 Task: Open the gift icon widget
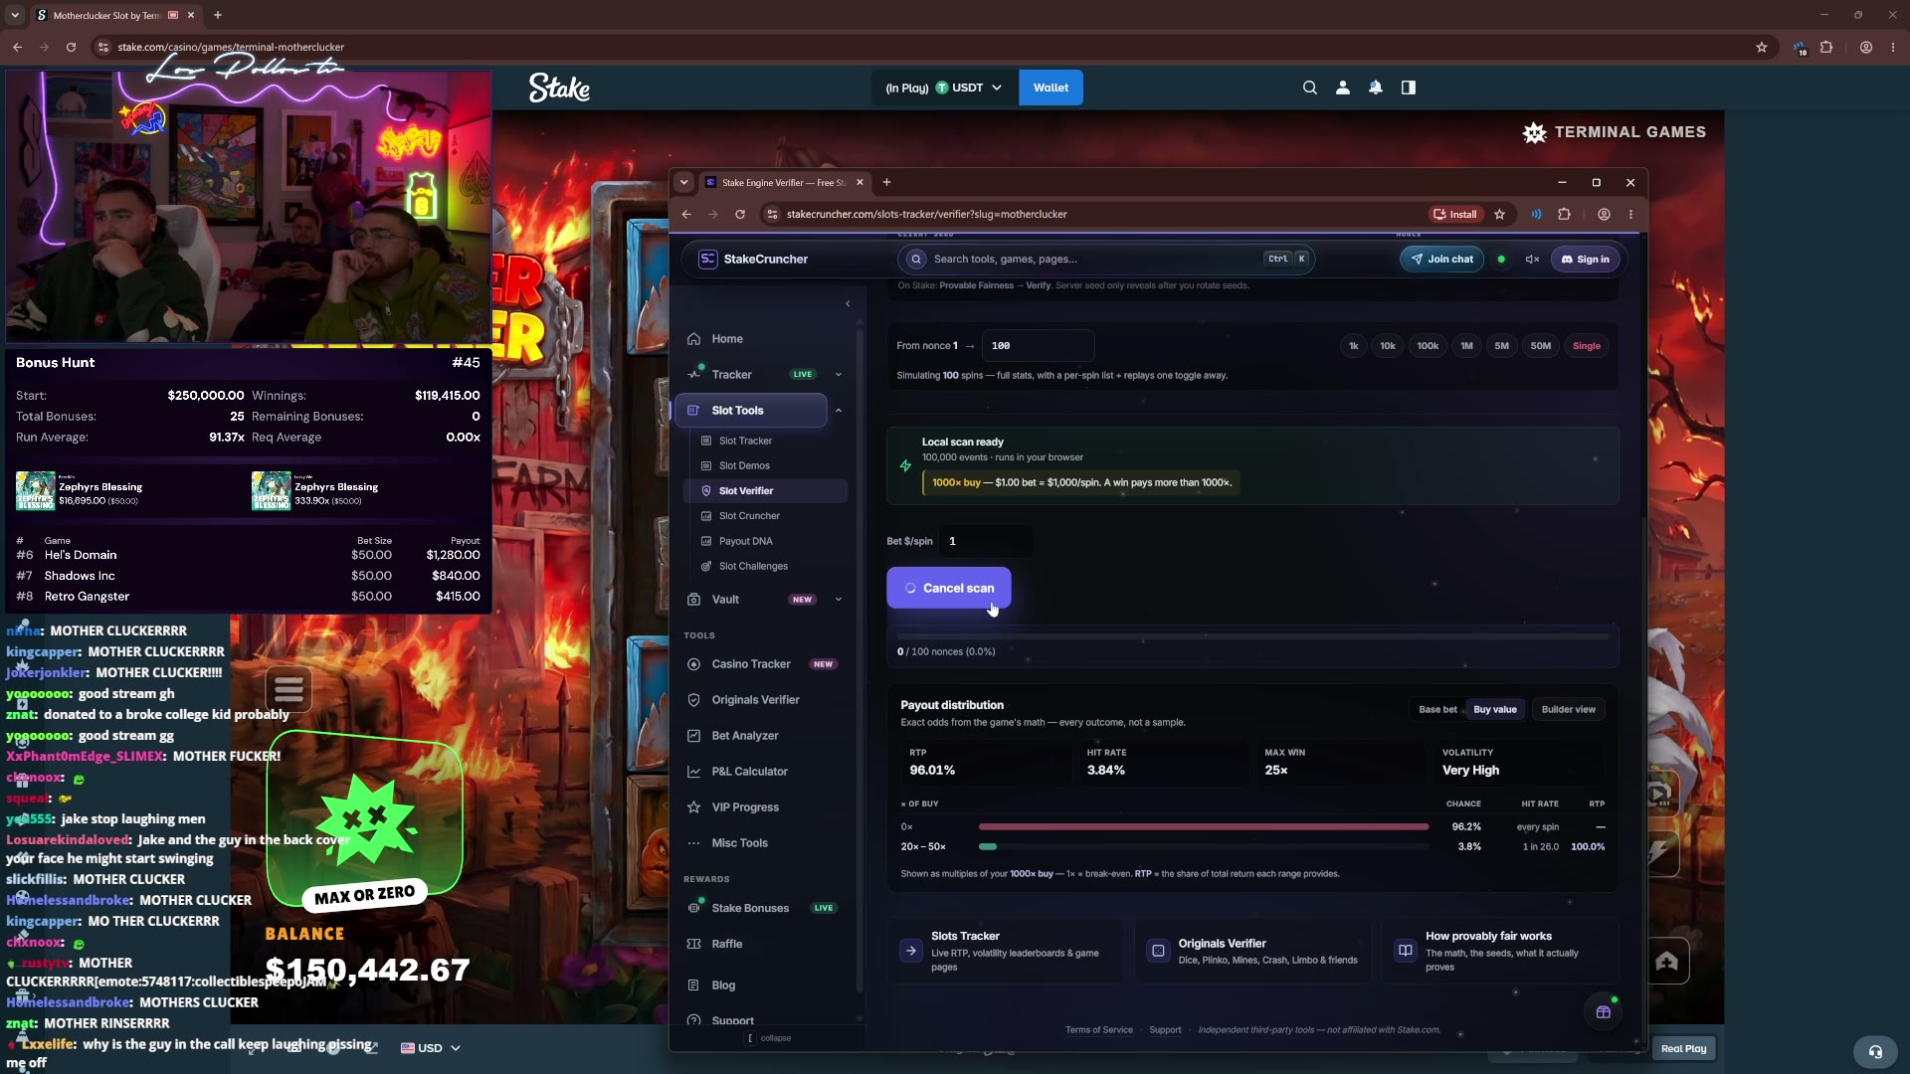(1603, 1011)
